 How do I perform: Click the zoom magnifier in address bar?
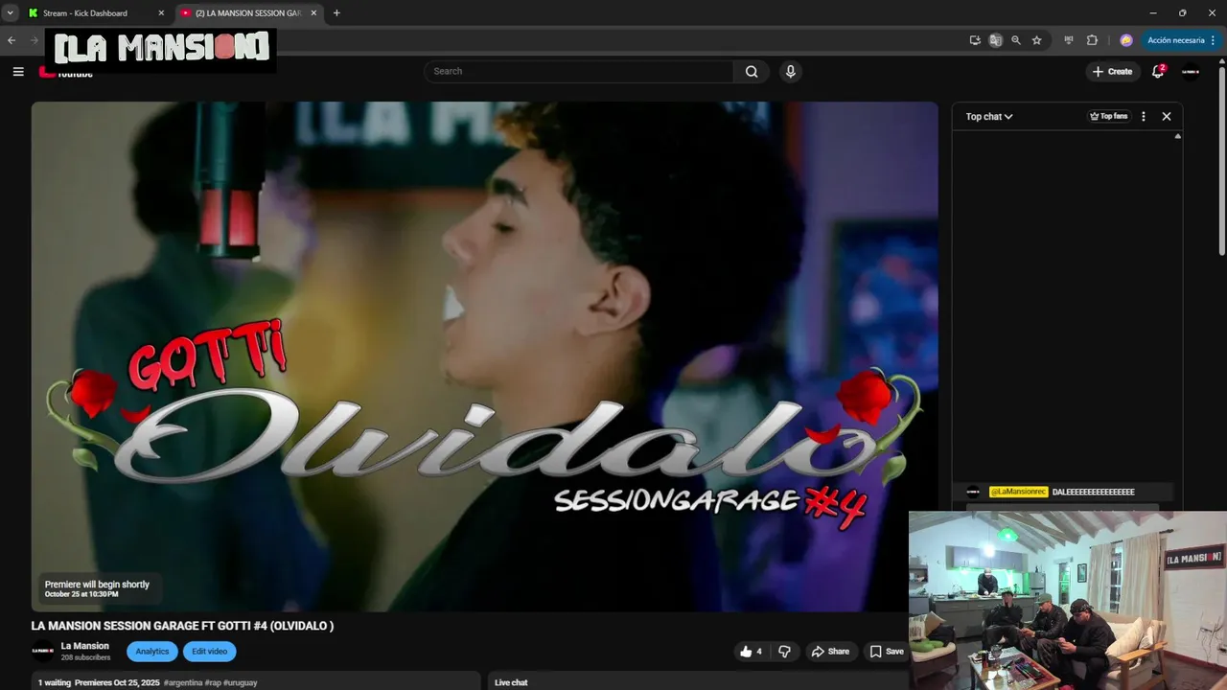click(x=1016, y=40)
